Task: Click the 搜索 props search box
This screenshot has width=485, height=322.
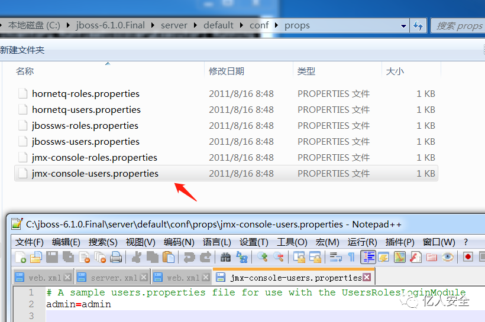Action: [458, 26]
